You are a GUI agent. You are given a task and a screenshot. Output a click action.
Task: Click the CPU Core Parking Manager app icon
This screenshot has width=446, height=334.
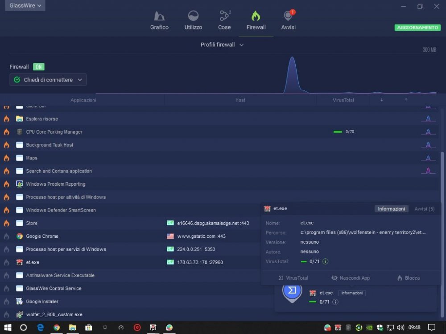pos(19,132)
